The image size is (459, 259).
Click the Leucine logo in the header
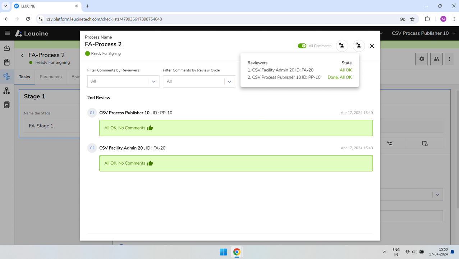click(x=32, y=33)
